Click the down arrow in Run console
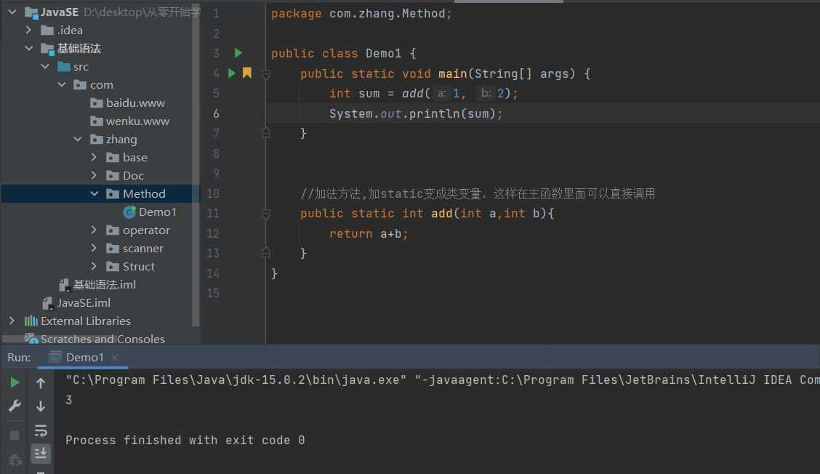The image size is (820, 474). (40, 406)
